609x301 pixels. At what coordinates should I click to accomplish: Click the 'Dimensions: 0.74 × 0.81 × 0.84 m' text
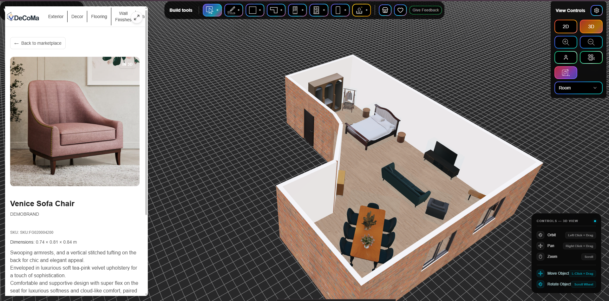point(43,242)
